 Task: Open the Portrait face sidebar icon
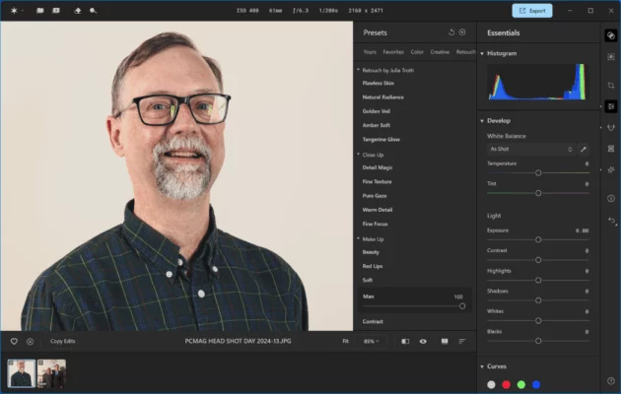coord(611,127)
